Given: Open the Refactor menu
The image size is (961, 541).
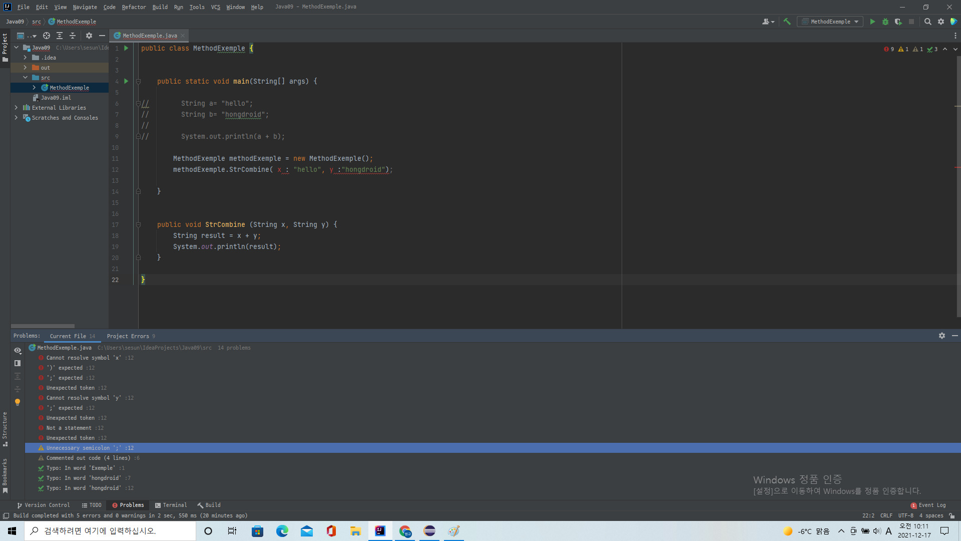Looking at the screenshot, I should (134, 7).
